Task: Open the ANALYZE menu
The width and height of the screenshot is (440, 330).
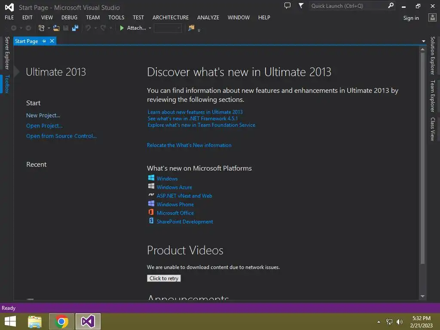Action: pyautogui.click(x=208, y=17)
